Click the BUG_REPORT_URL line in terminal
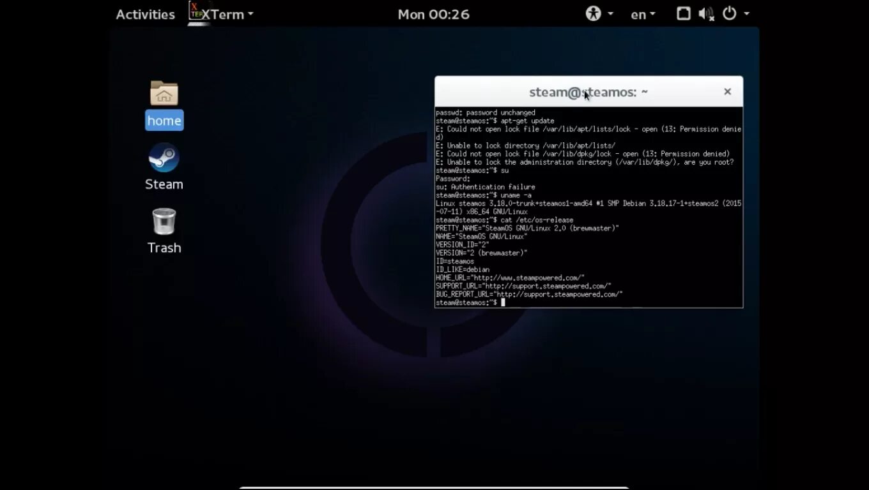The height and width of the screenshot is (490, 869). pos(529,295)
